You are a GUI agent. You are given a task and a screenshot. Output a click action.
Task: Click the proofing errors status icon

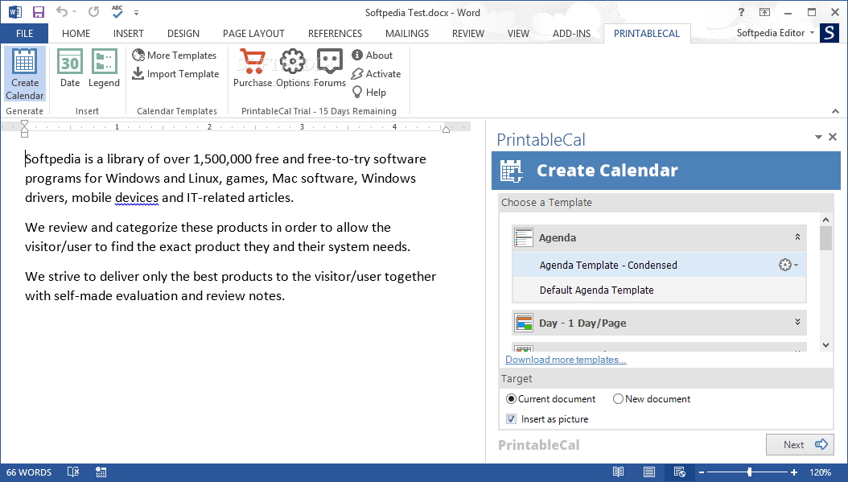73,472
